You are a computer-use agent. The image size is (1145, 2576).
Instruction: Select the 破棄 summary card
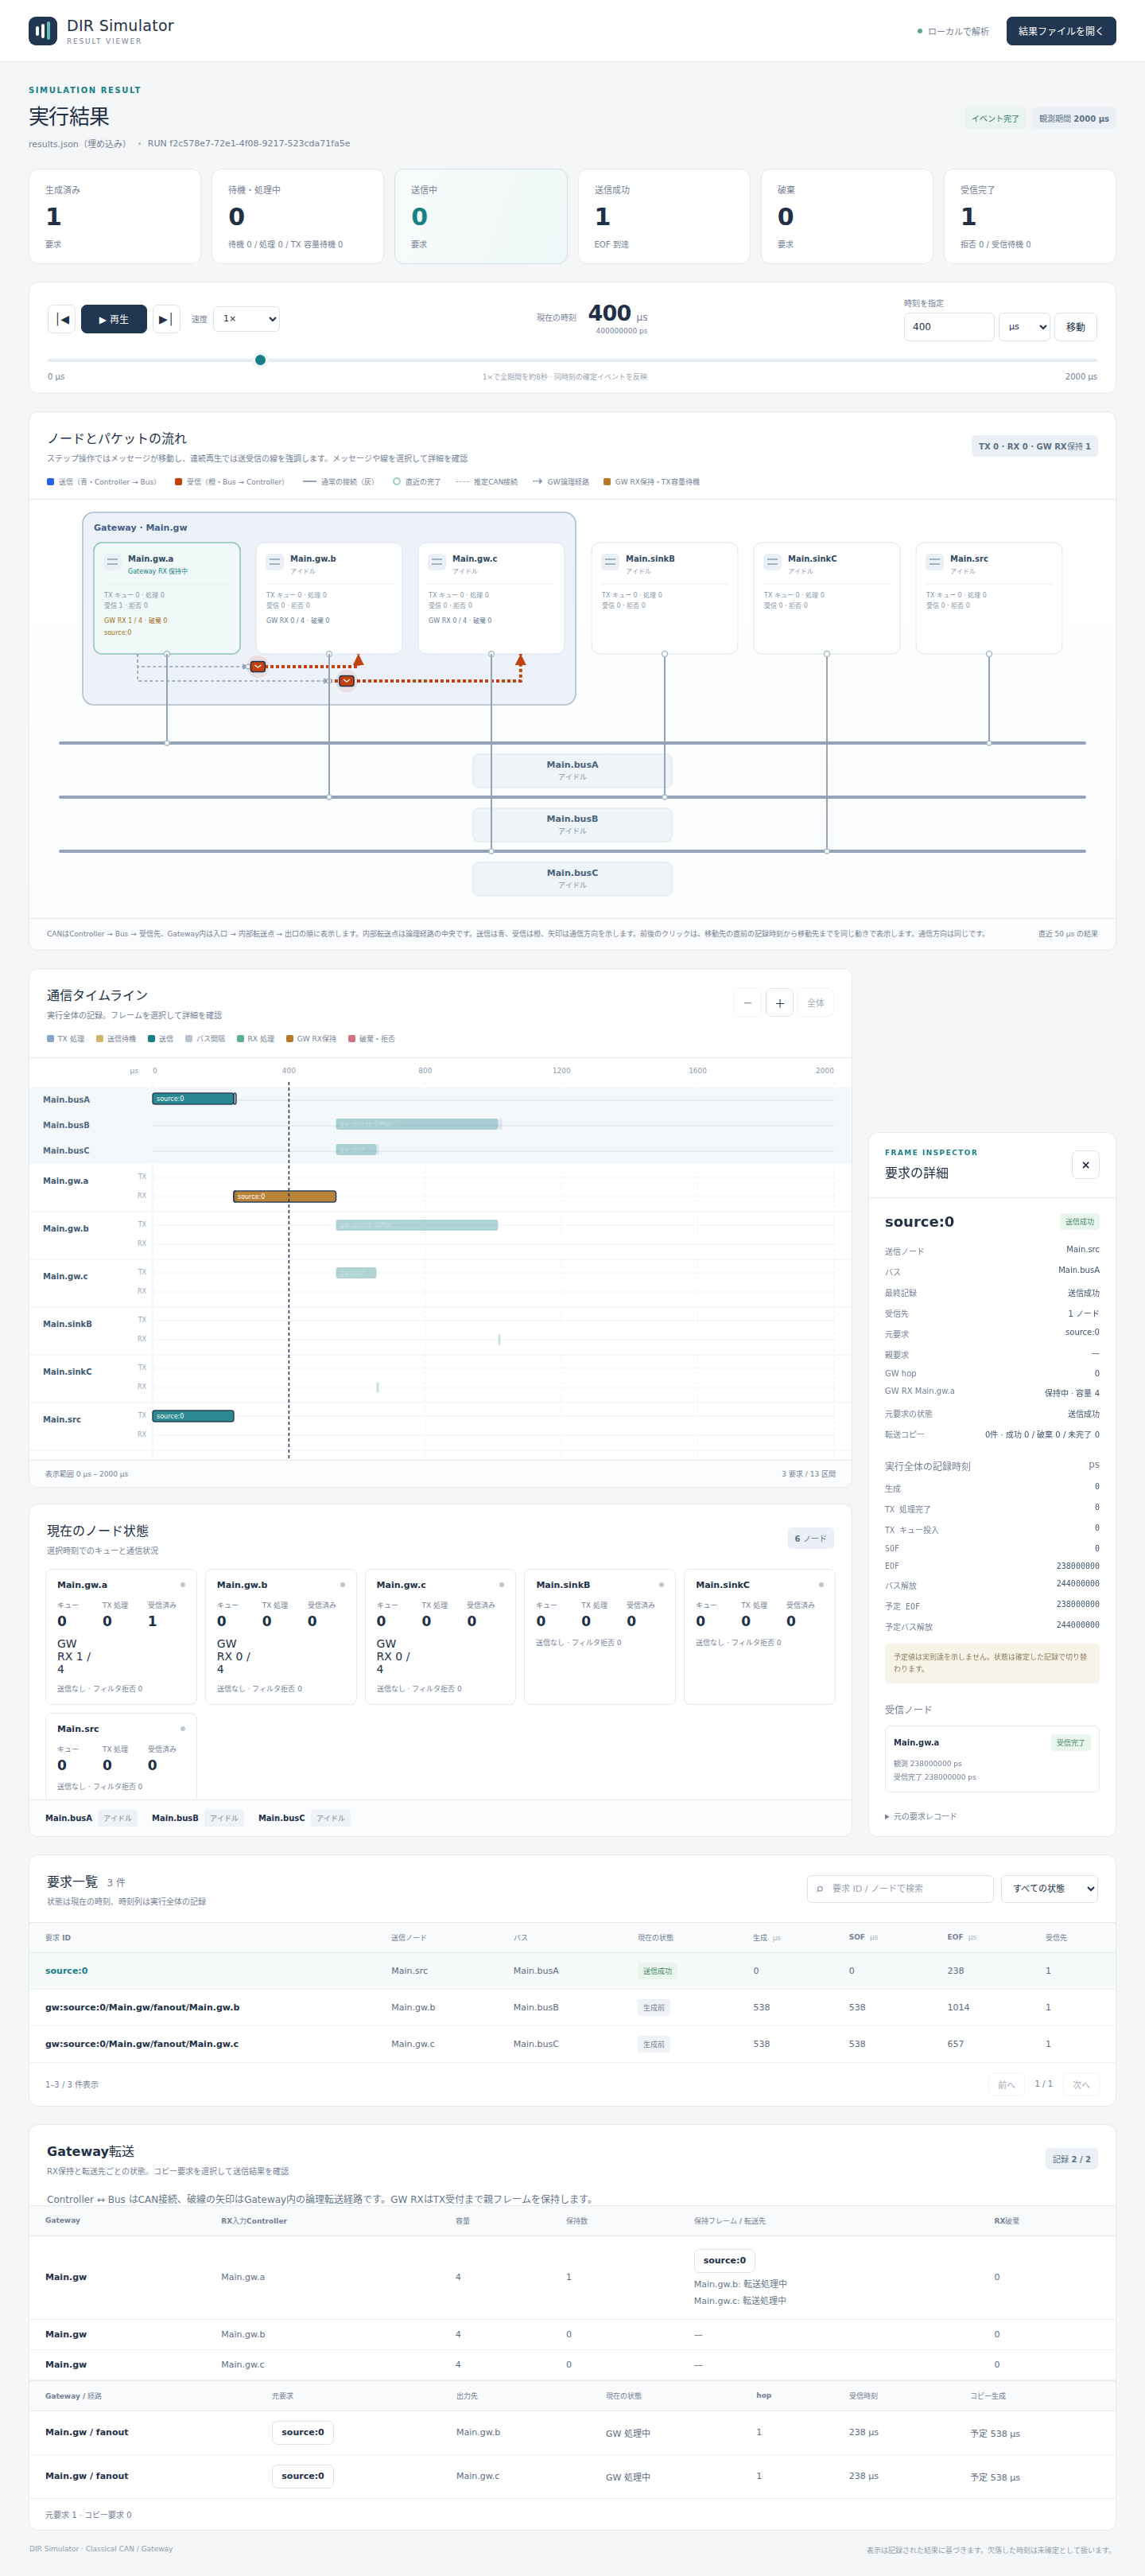point(848,216)
